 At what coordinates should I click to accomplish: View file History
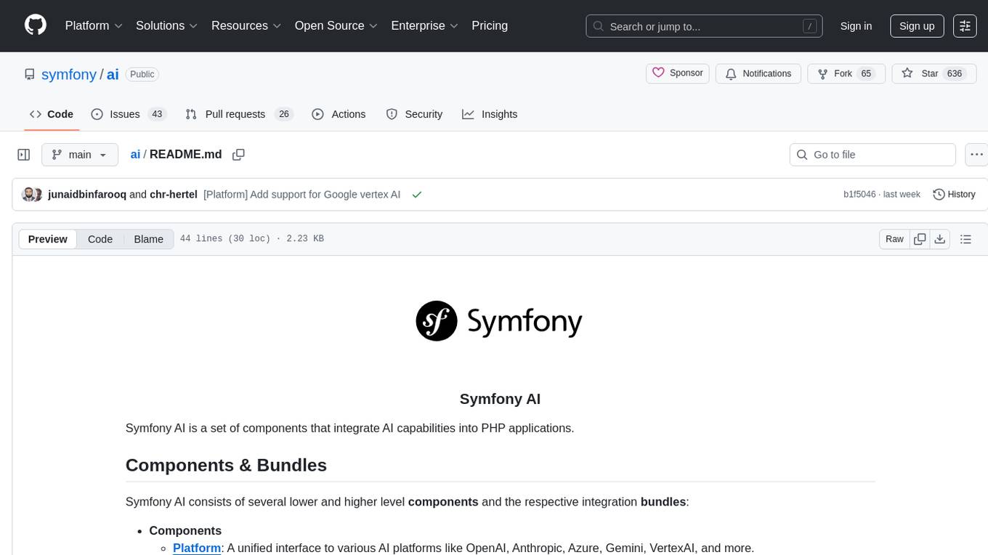(954, 195)
